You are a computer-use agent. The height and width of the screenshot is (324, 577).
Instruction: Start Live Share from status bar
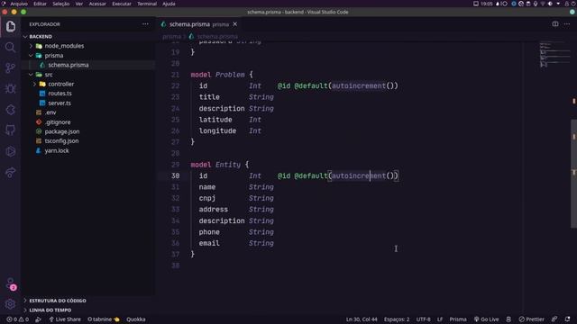pyautogui.click(x=65, y=319)
